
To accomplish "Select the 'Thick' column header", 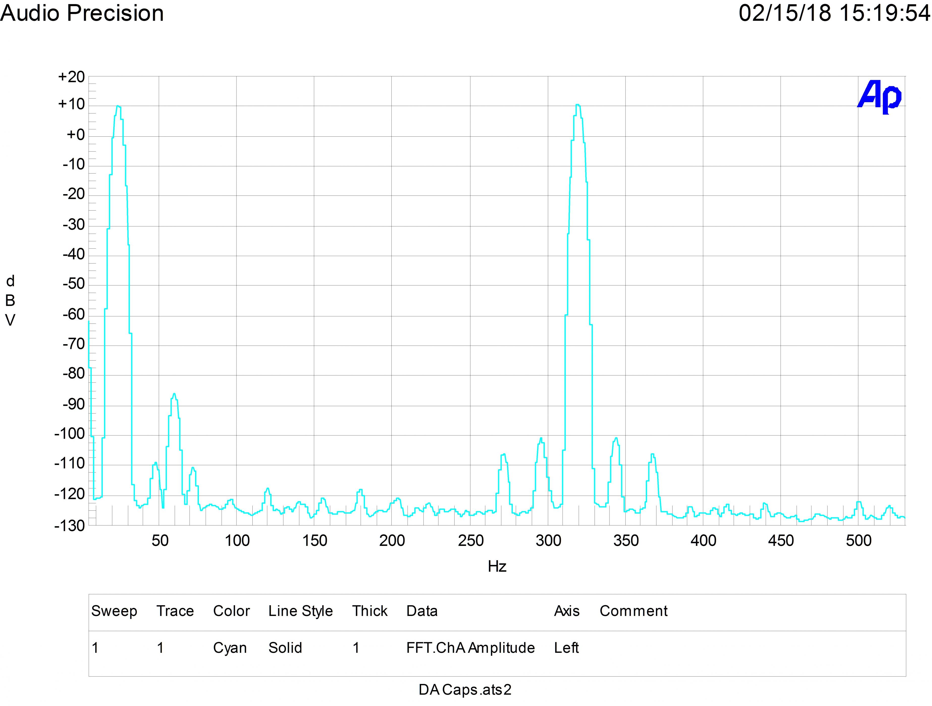I will pos(369,611).
